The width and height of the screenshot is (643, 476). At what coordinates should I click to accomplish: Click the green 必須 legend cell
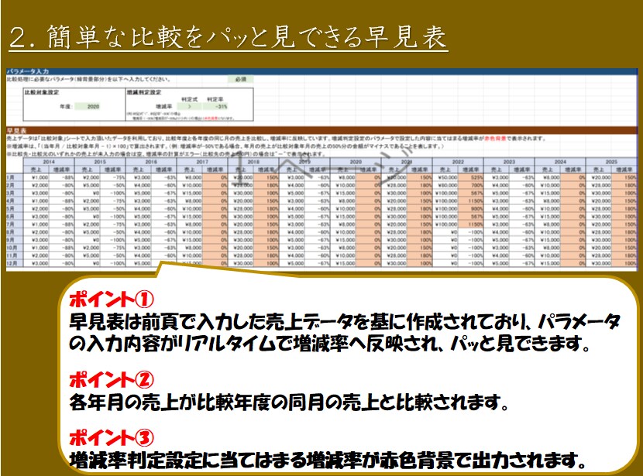click(241, 80)
